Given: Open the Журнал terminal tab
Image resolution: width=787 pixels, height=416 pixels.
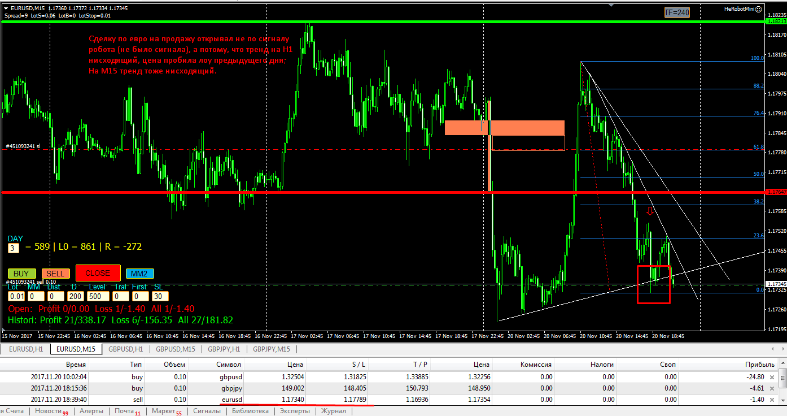Looking at the screenshot, I should pos(334,411).
